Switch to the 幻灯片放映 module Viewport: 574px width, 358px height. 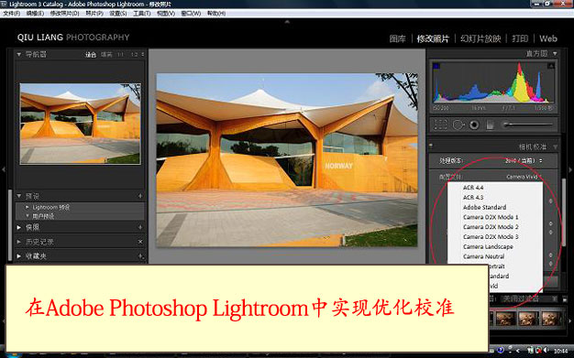480,38
